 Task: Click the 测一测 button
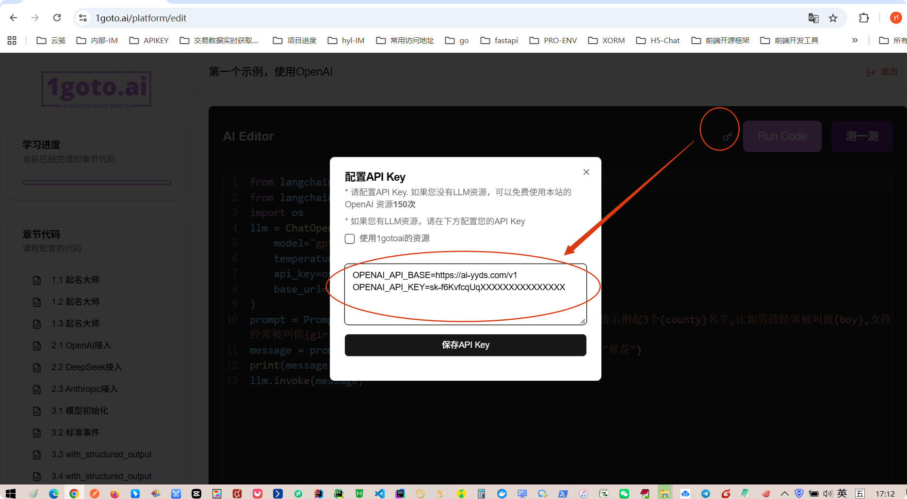click(x=862, y=137)
